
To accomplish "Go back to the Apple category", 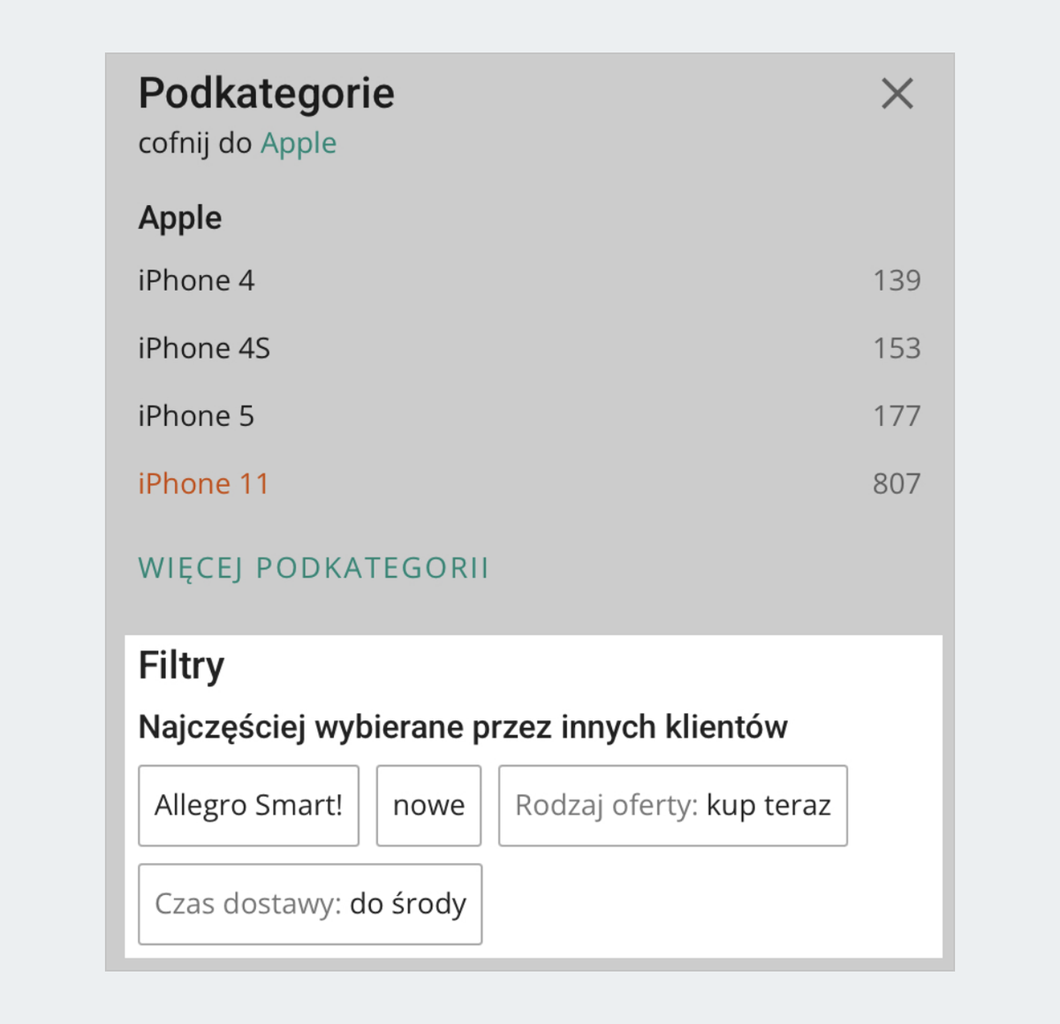I will click(x=299, y=142).
